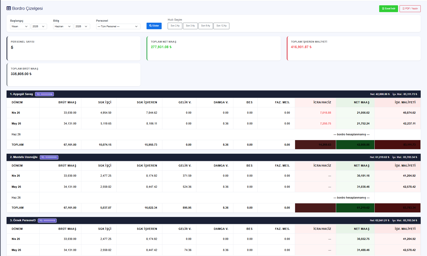
Task: Download the report with Excel İndir
Action: (388, 9)
